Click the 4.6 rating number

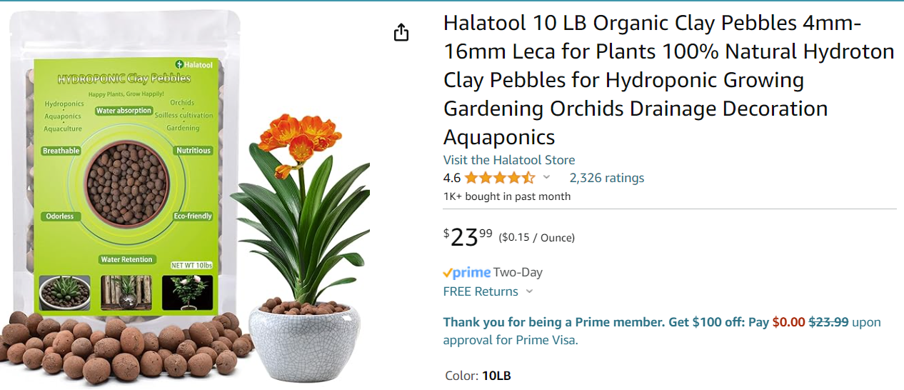click(452, 178)
